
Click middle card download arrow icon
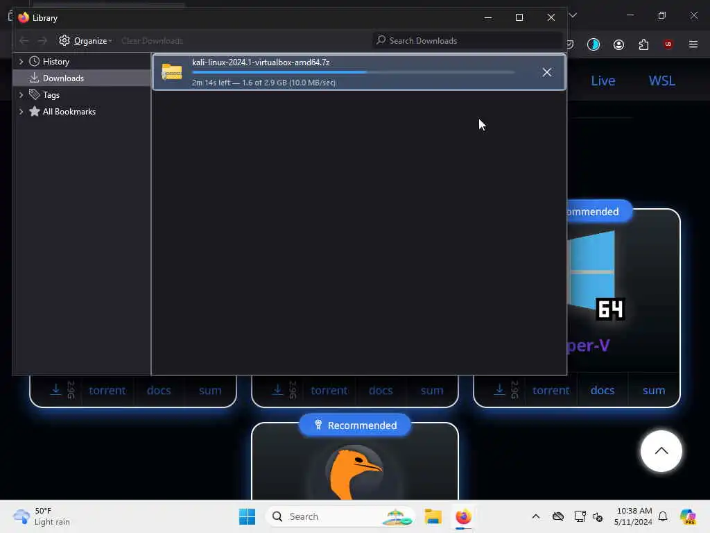277,390
